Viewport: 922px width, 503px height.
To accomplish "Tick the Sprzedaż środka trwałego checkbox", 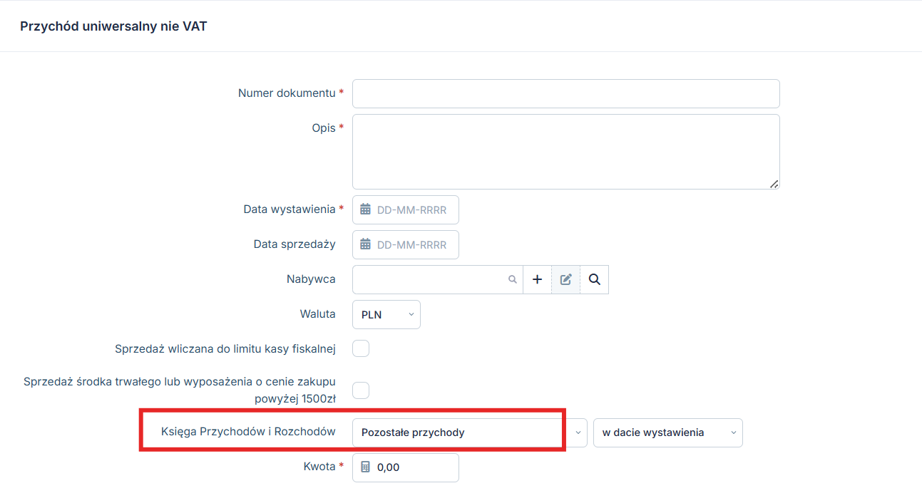I will [x=361, y=390].
